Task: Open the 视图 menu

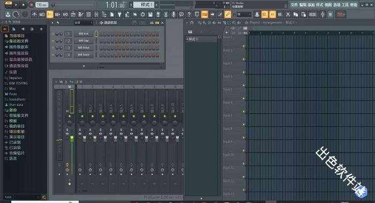Action: pyautogui.click(x=328, y=5)
